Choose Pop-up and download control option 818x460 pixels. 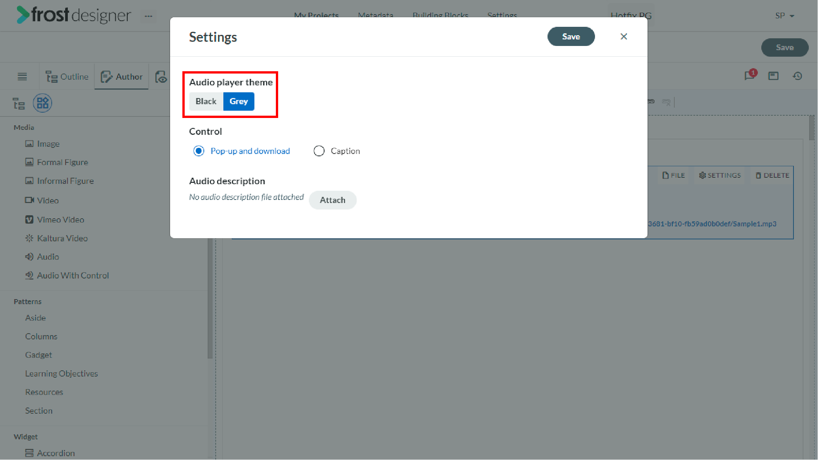(x=241, y=151)
